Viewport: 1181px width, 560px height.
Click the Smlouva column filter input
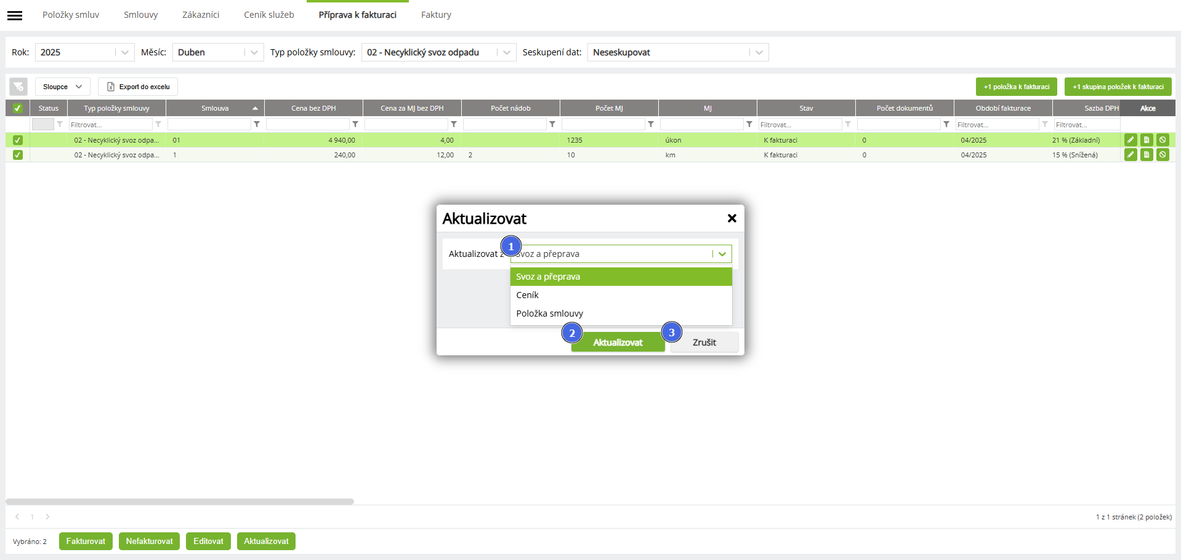click(209, 124)
